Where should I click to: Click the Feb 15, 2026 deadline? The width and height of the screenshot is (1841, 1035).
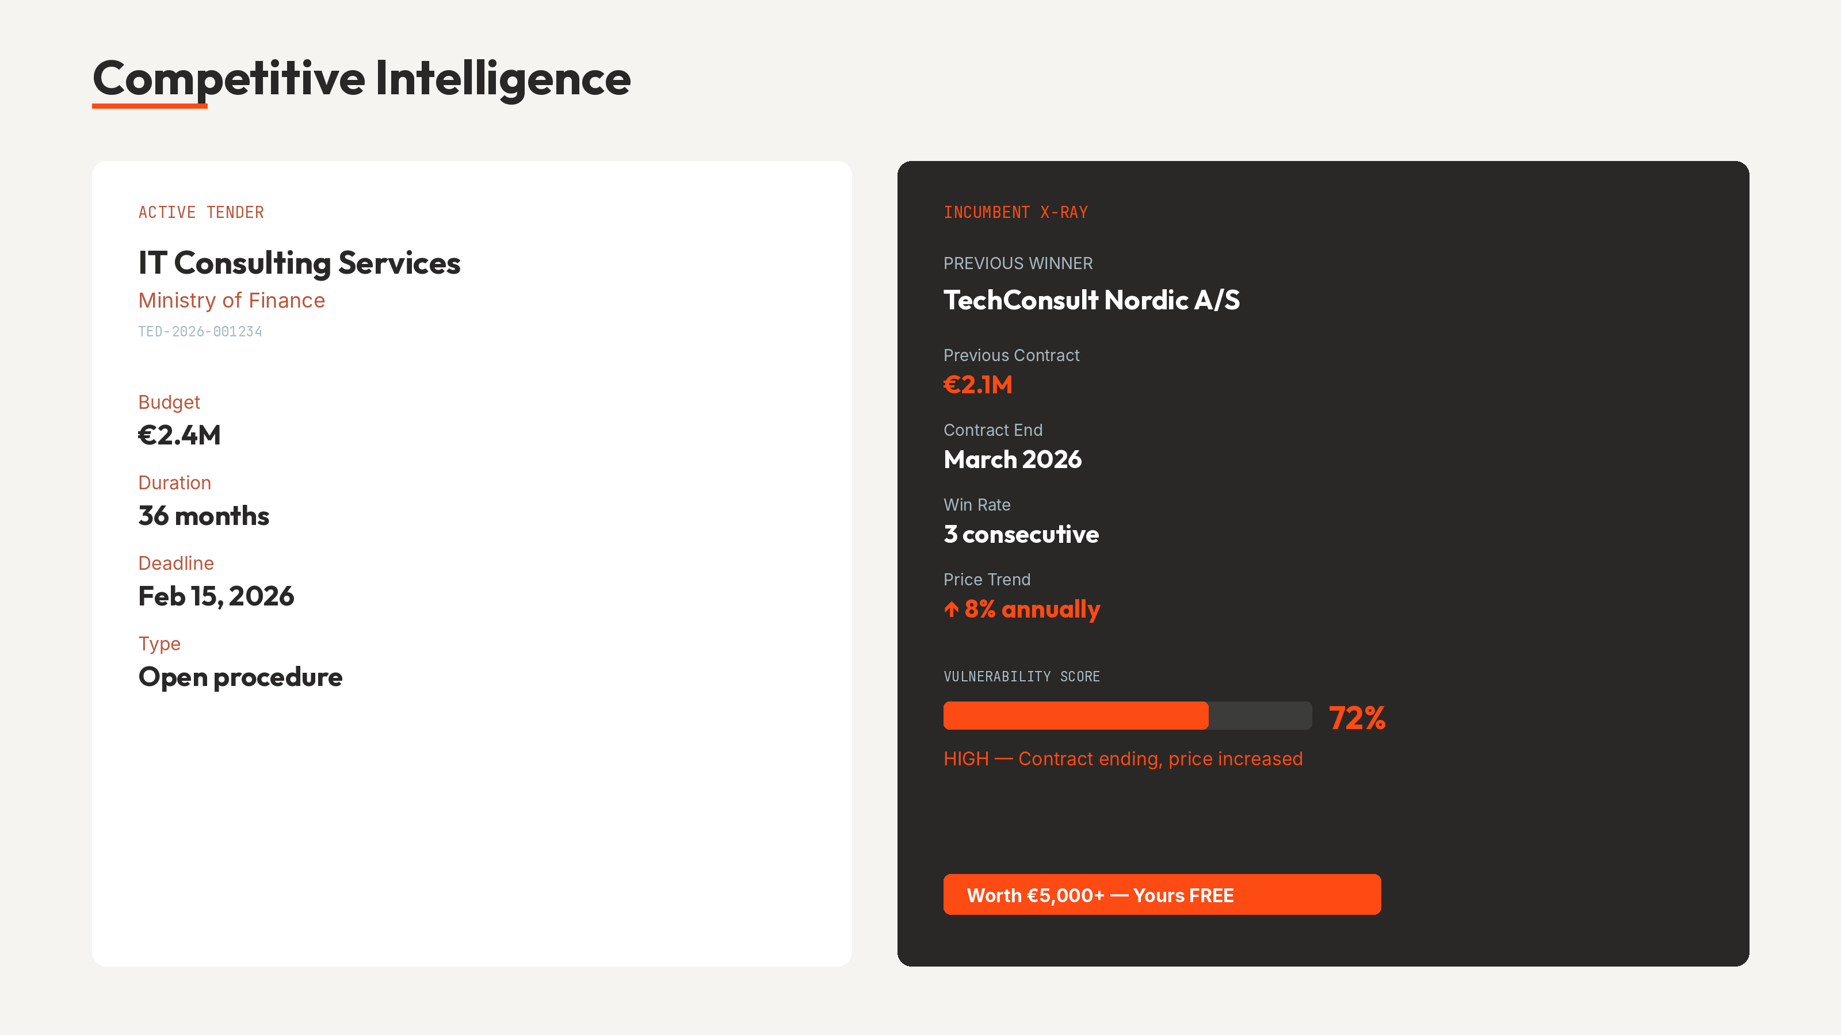[216, 596]
